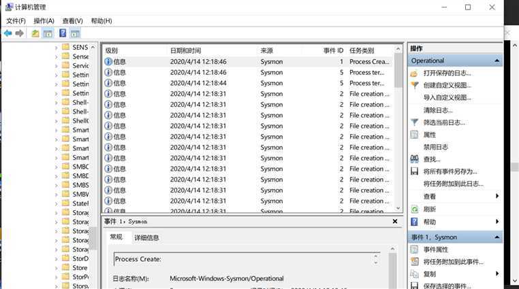Image resolution: width=519 pixels, height=289 pixels.
Task: Click the blue Help toolbar icon
Action: pos(63,33)
